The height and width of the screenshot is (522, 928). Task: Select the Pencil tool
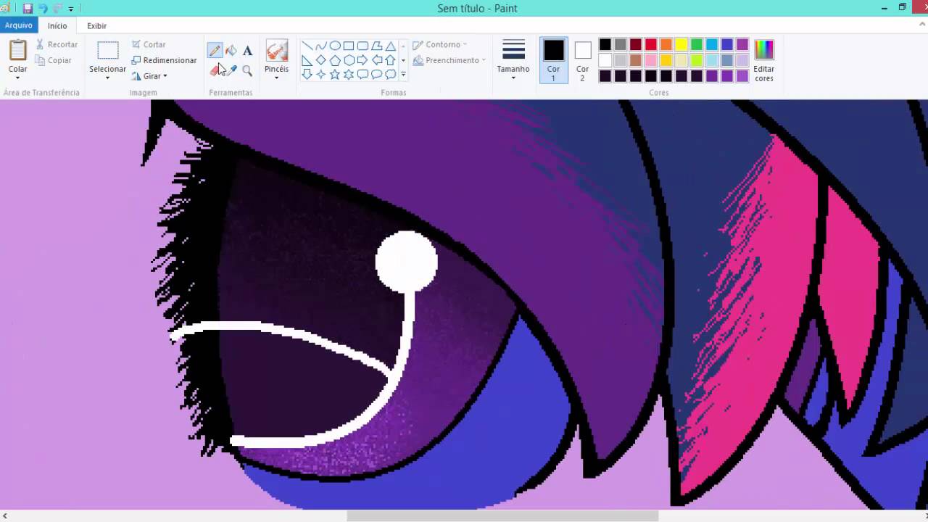[x=215, y=51]
